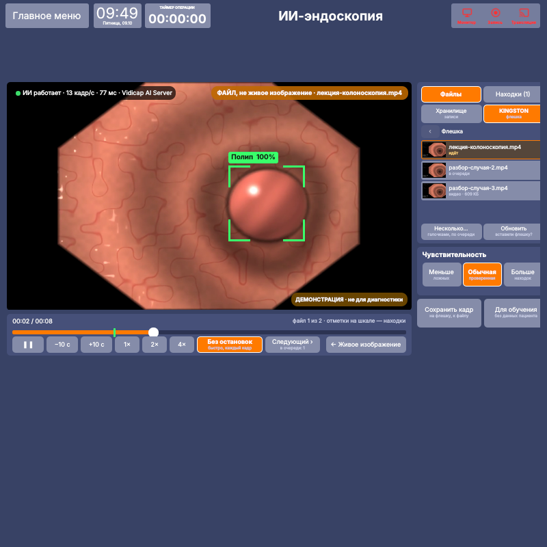
Task: Select Больше sensitivity
Action: coord(522,275)
